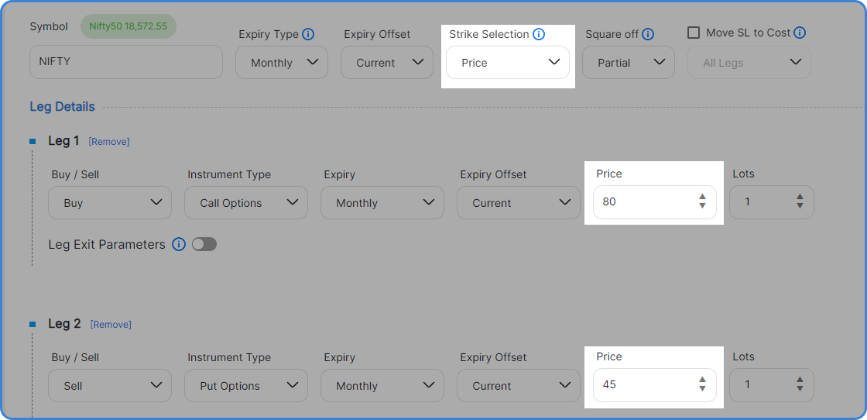
Task: Decrease Leg 2 Price with down arrow
Action: click(x=702, y=388)
